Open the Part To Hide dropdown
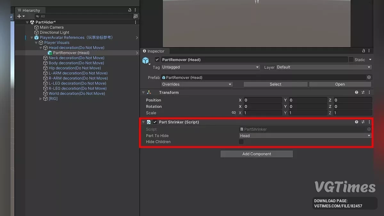 [305, 136]
